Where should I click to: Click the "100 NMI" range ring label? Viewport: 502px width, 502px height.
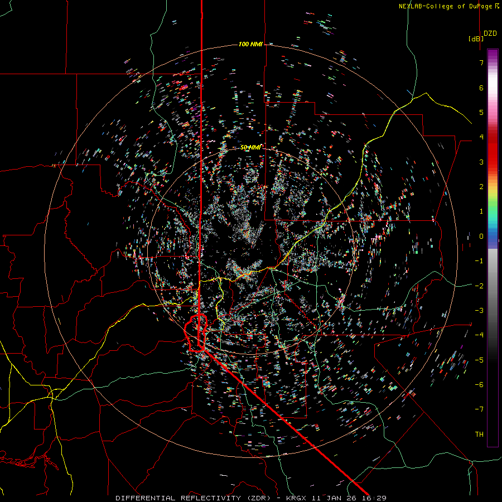click(250, 44)
